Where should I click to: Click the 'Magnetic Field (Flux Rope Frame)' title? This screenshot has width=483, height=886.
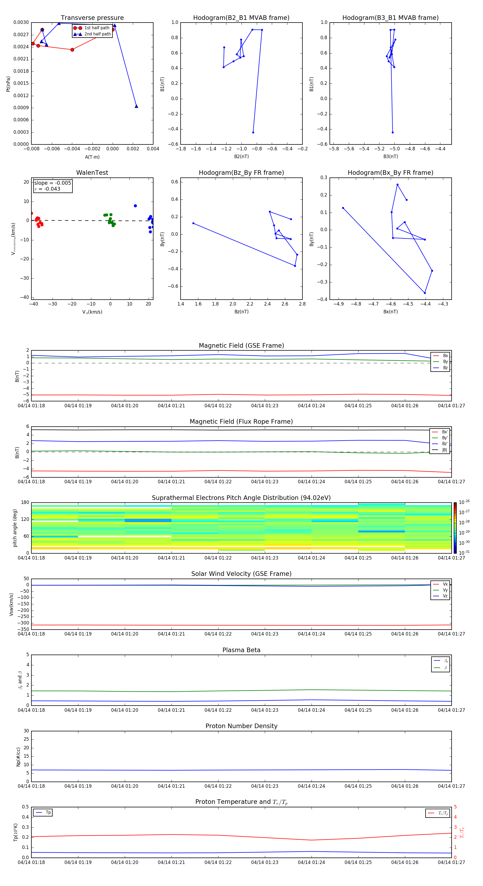click(x=241, y=422)
